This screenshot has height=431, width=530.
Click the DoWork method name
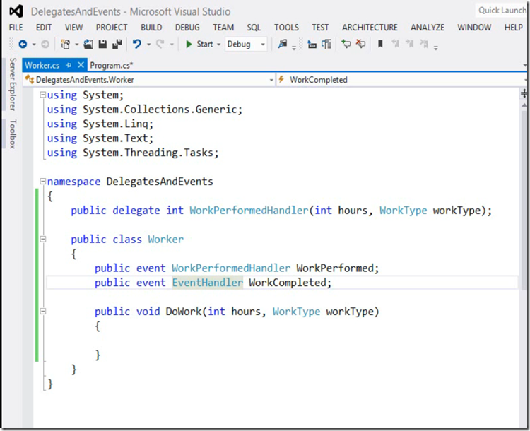[184, 312]
